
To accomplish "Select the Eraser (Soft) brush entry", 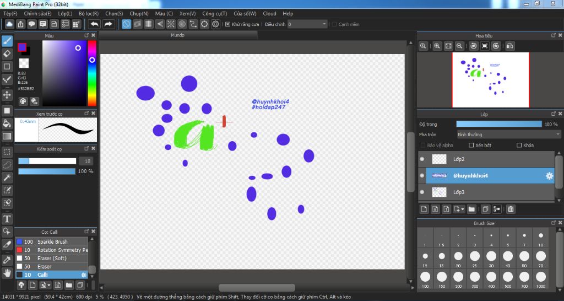I will click(51, 258).
